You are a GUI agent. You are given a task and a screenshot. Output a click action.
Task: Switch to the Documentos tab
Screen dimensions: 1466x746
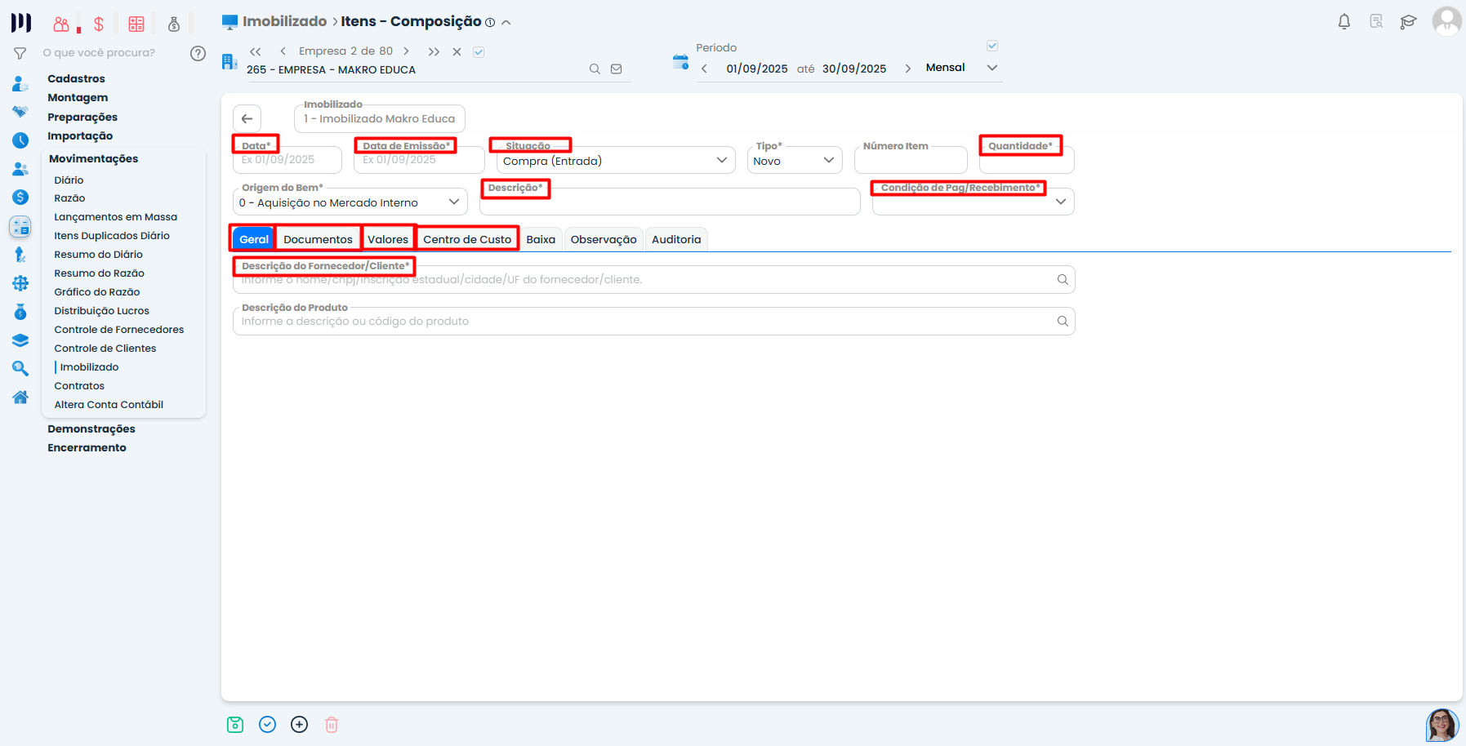318,239
